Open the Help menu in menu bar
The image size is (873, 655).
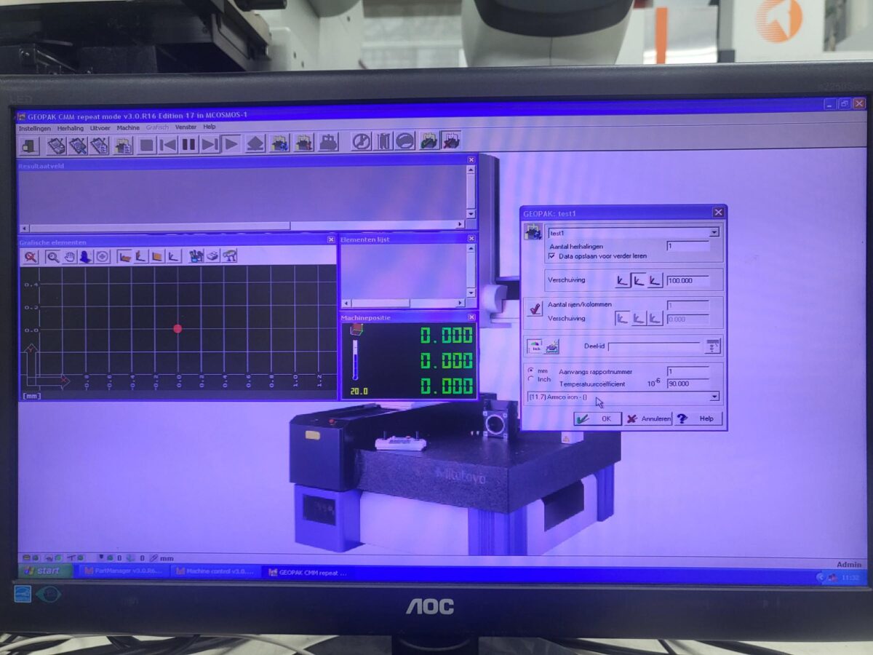[210, 127]
